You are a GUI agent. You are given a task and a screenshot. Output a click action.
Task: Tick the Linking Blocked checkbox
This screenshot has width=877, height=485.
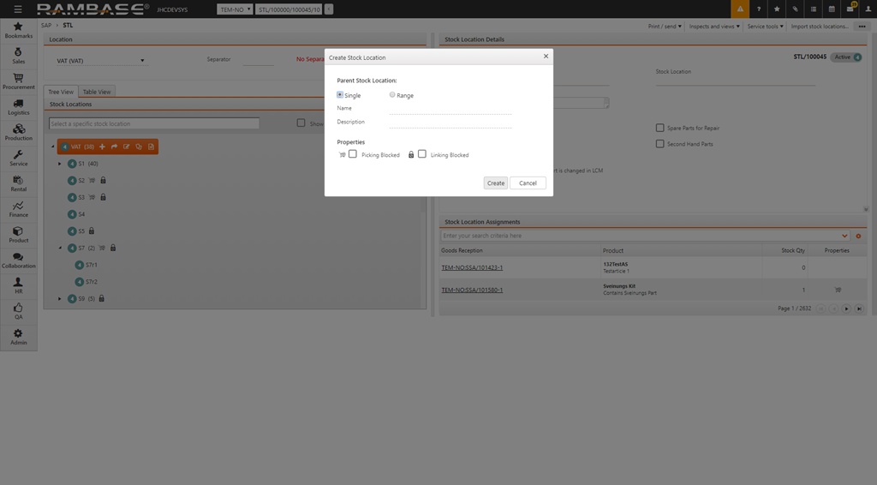pos(422,154)
